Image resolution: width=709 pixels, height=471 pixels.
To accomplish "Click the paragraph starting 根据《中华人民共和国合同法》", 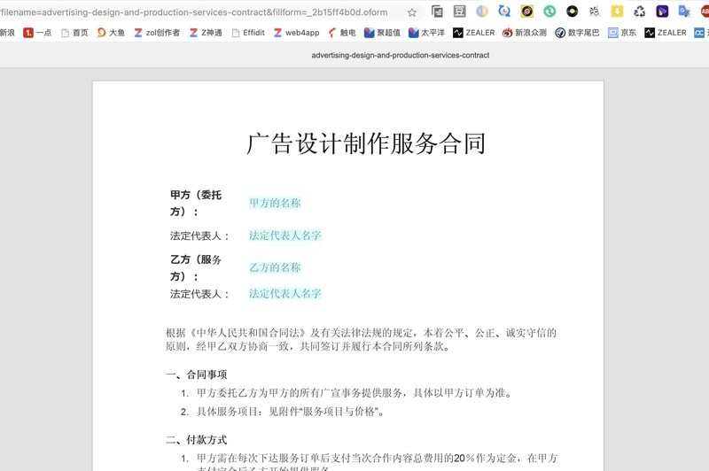I will (x=361, y=340).
